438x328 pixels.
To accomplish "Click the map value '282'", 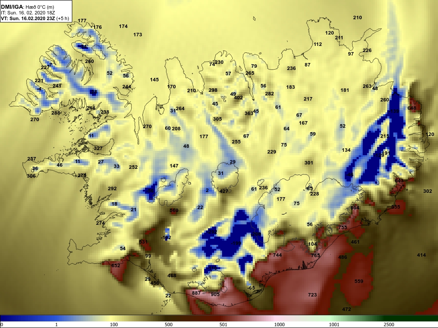I will pyautogui.click(x=269, y=94).
